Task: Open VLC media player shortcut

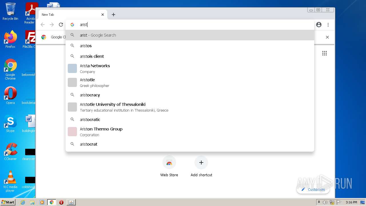Action: [x=10, y=181]
